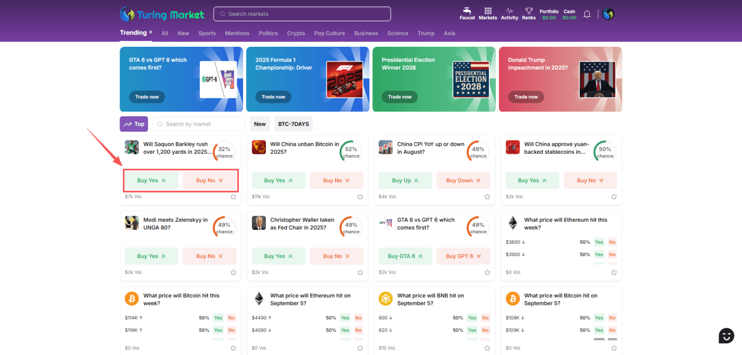Image resolution: width=742 pixels, height=355 pixels.
Task: Click the BNB coin icon on September 5 card
Action: [x=385, y=299]
